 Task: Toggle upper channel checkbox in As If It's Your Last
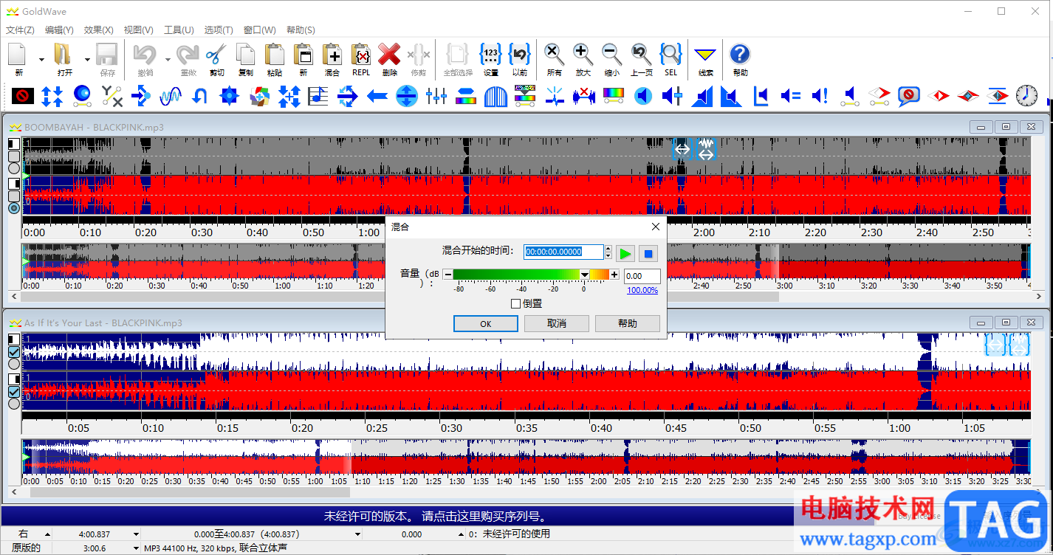click(14, 352)
